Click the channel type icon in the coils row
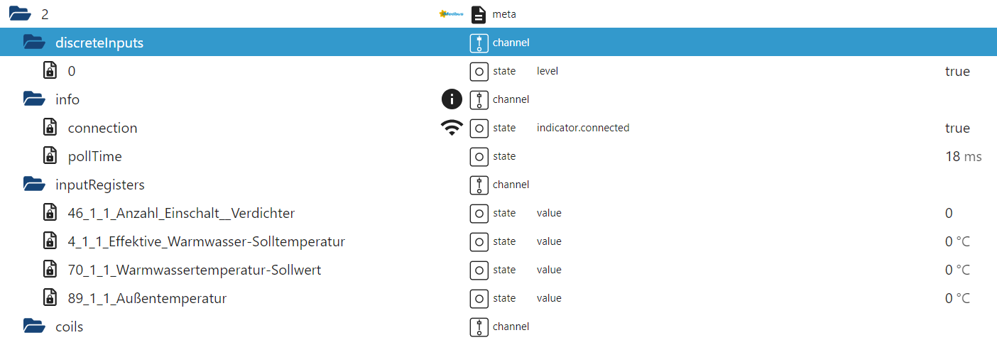The width and height of the screenshot is (997, 340). point(479,327)
